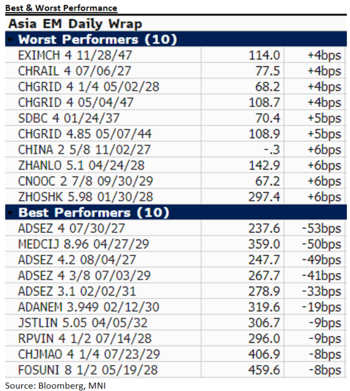Click the -53bps change cell
Viewport: 350px width, 391px height.
point(322,229)
